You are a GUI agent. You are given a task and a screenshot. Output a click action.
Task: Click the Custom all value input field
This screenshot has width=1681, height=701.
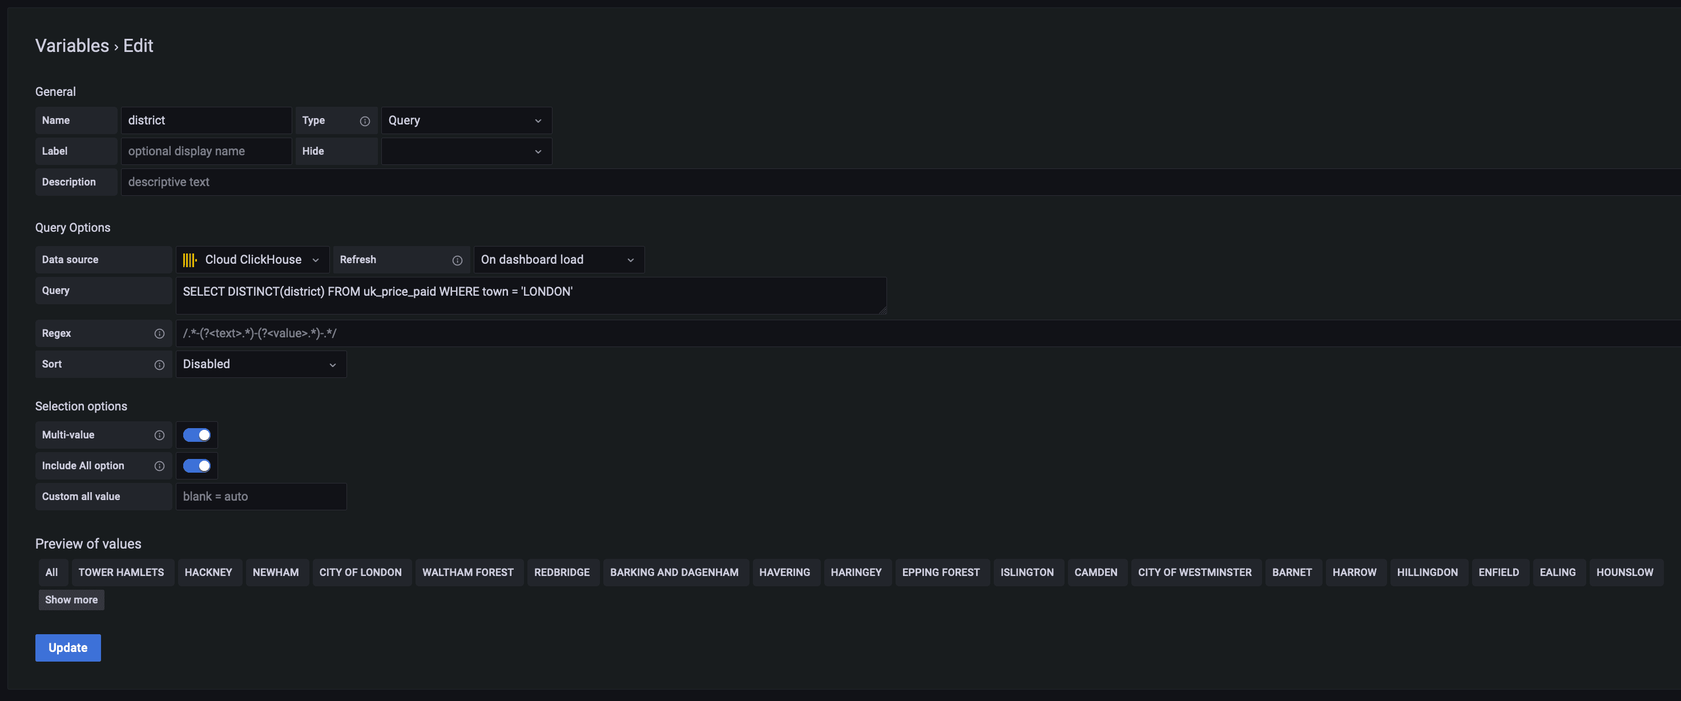tap(260, 497)
